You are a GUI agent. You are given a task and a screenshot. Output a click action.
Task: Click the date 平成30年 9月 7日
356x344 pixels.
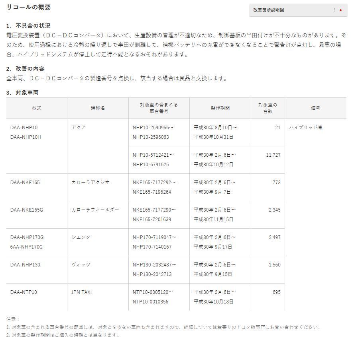pos(212,192)
